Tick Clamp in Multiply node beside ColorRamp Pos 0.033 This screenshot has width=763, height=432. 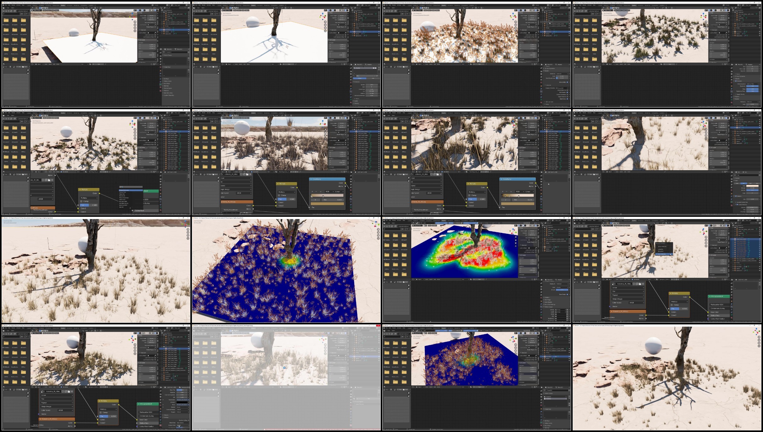(279, 195)
